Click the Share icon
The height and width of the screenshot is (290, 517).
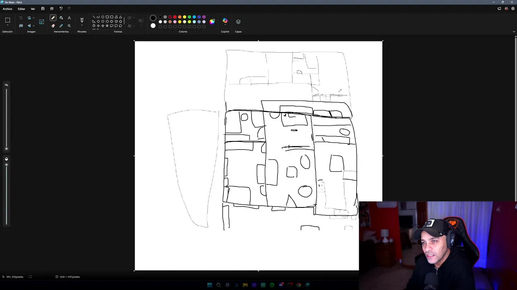pos(52,8)
